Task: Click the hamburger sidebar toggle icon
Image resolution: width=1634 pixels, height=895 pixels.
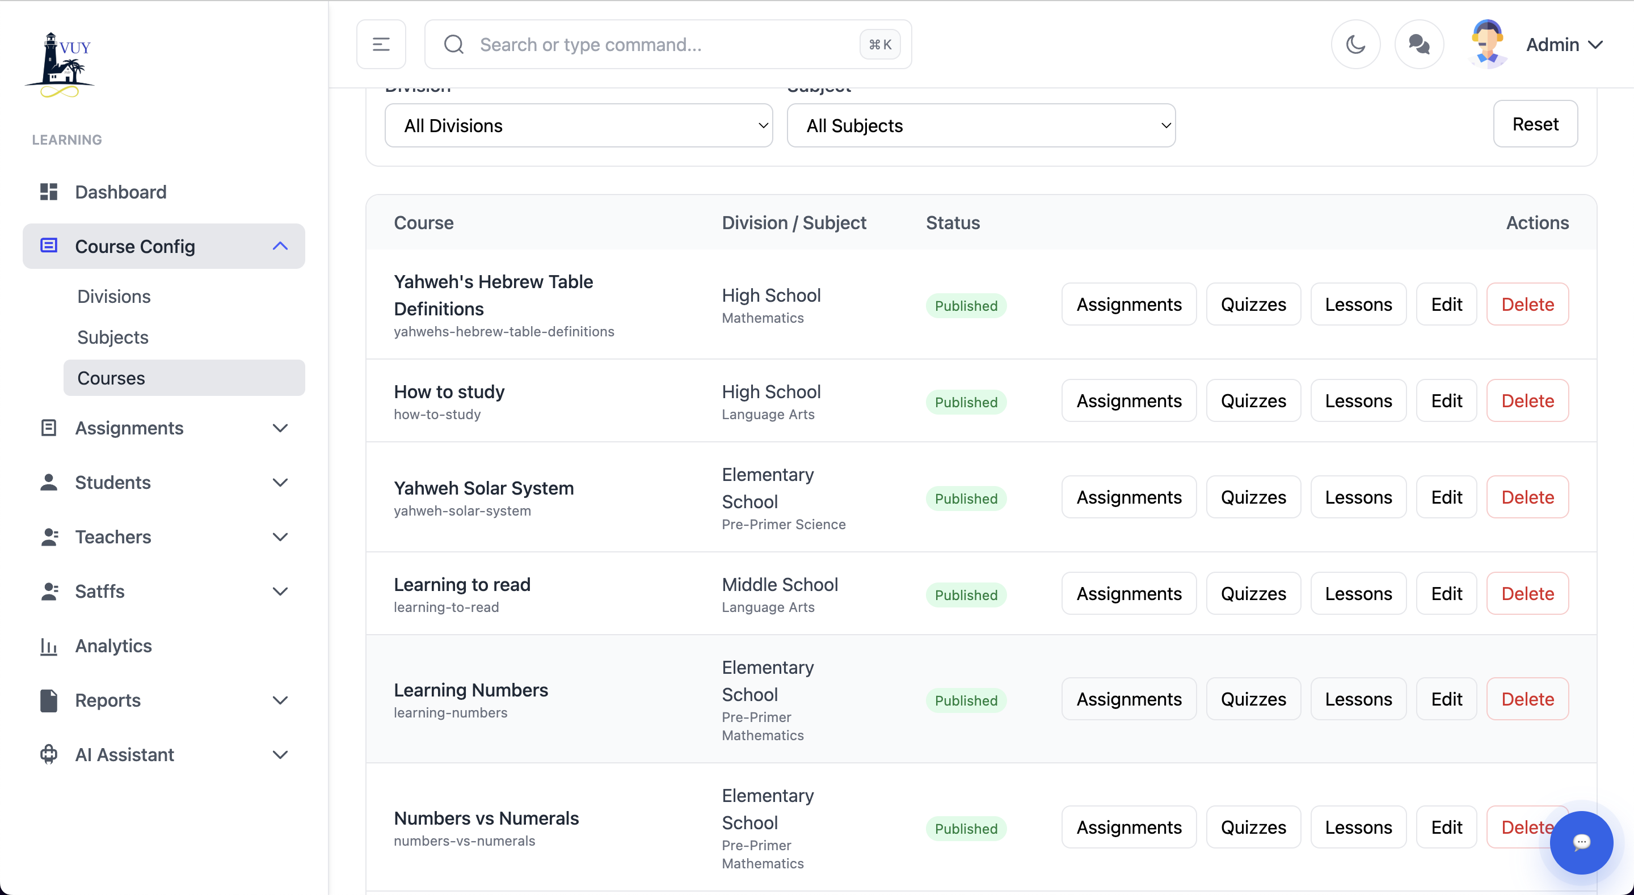Action: [381, 44]
